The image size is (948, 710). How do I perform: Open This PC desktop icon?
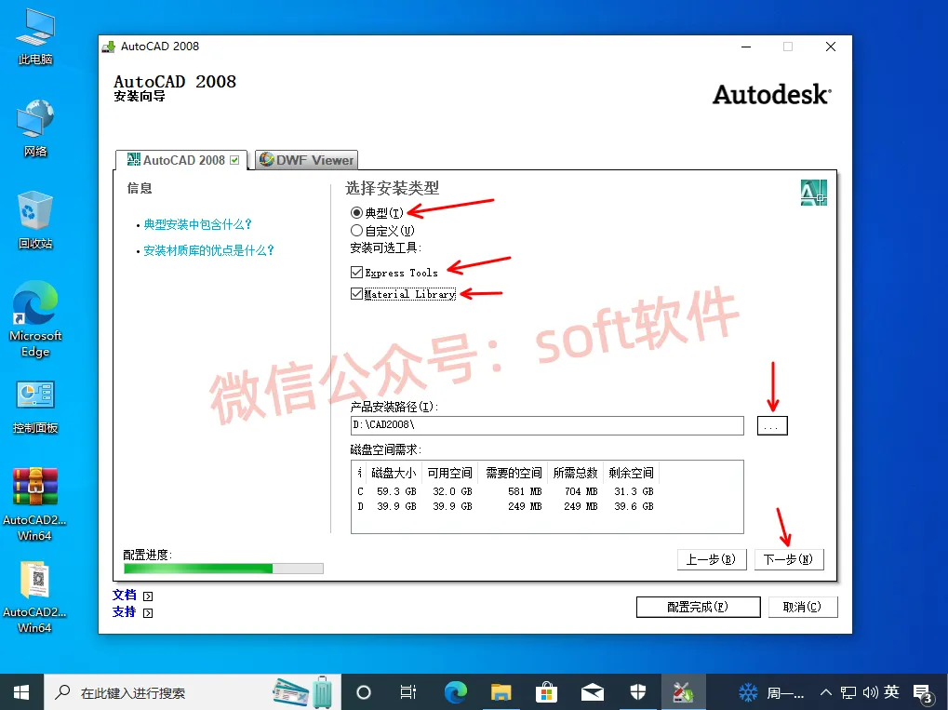[35, 37]
